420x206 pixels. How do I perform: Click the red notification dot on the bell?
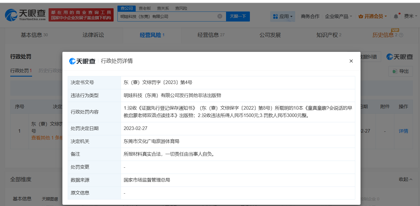(399, 13)
